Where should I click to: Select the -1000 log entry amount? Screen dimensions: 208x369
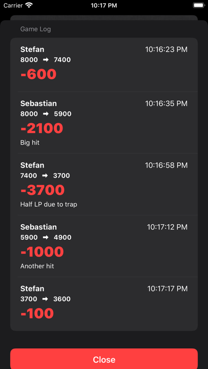tap(42, 252)
